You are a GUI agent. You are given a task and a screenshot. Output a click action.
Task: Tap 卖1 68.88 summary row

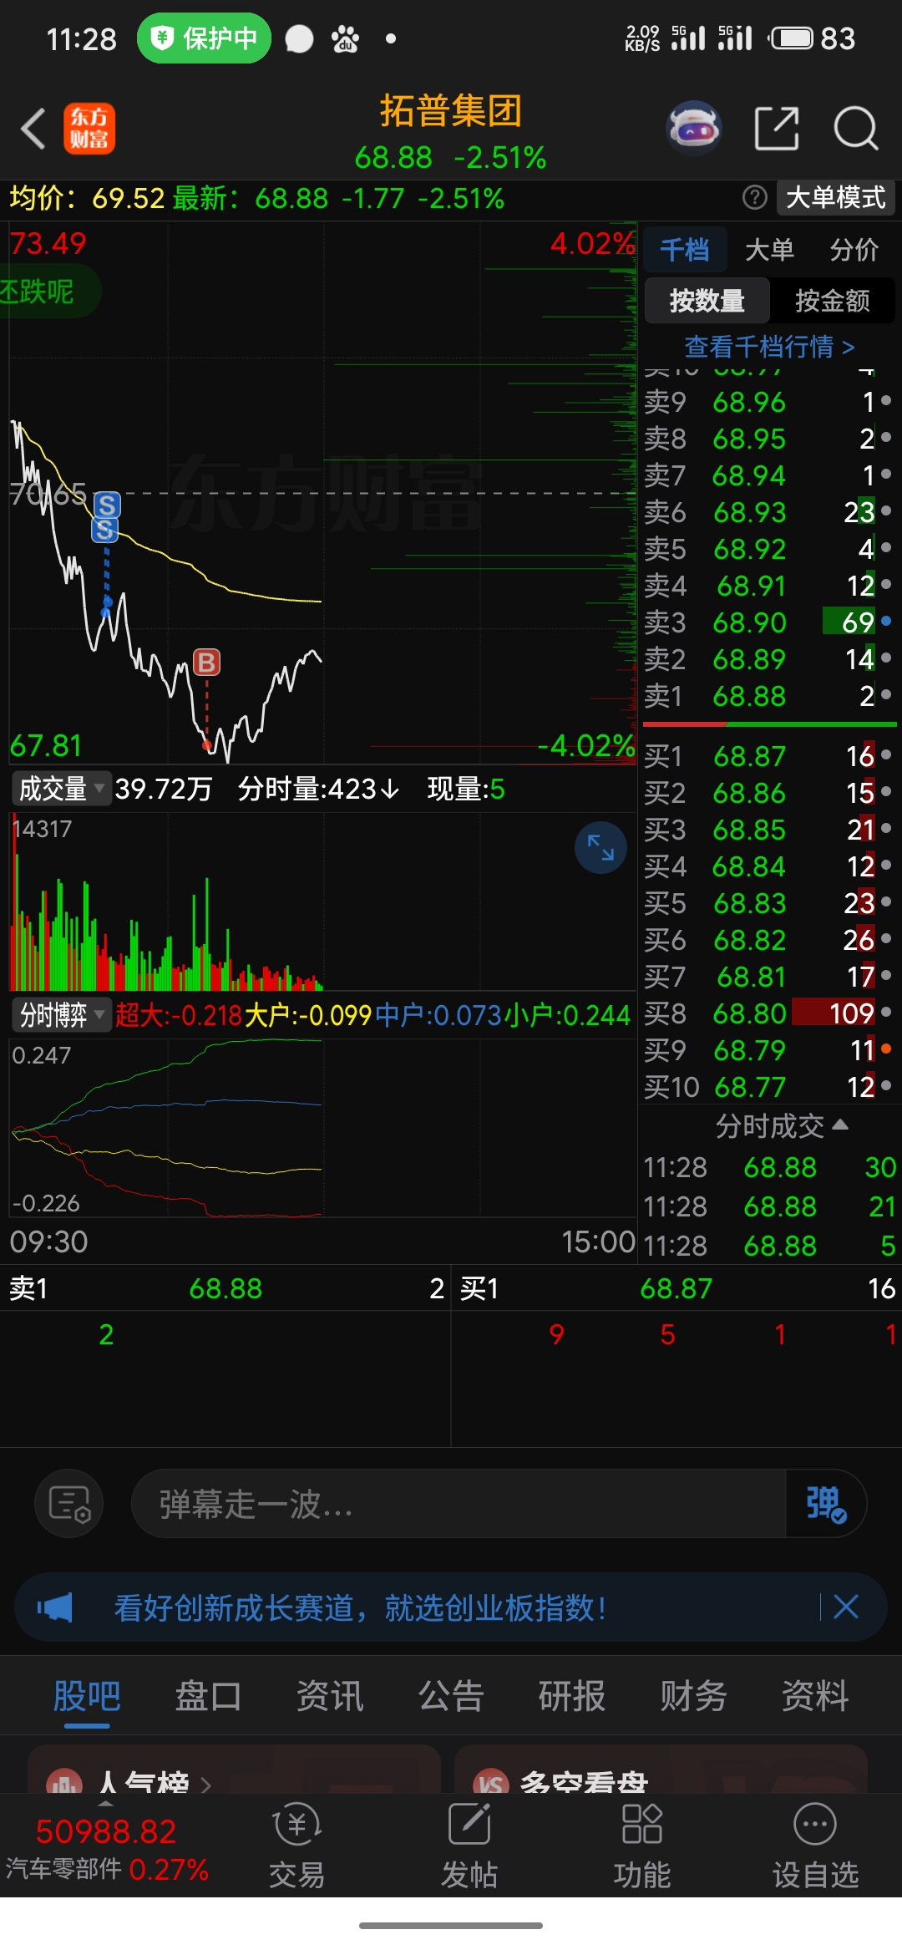[x=225, y=1288]
